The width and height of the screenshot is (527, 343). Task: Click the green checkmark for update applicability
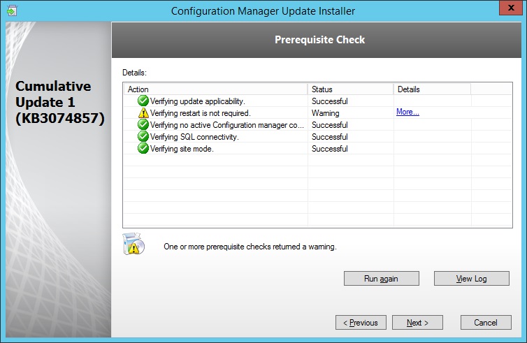[x=143, y=101]
